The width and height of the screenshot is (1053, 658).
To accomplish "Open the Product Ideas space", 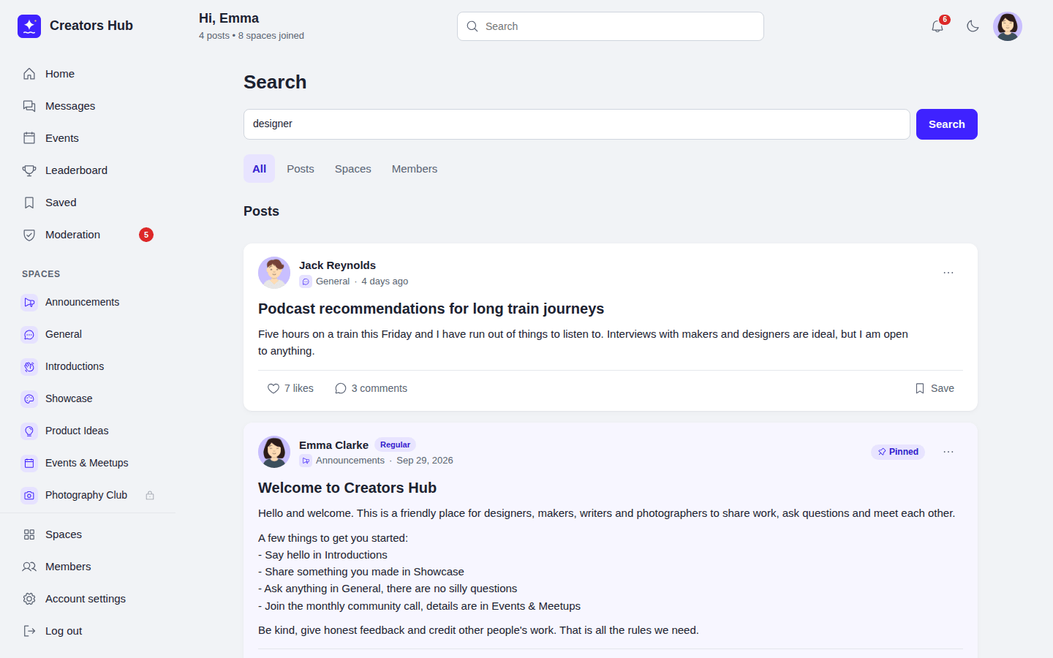I will (88, 431).
